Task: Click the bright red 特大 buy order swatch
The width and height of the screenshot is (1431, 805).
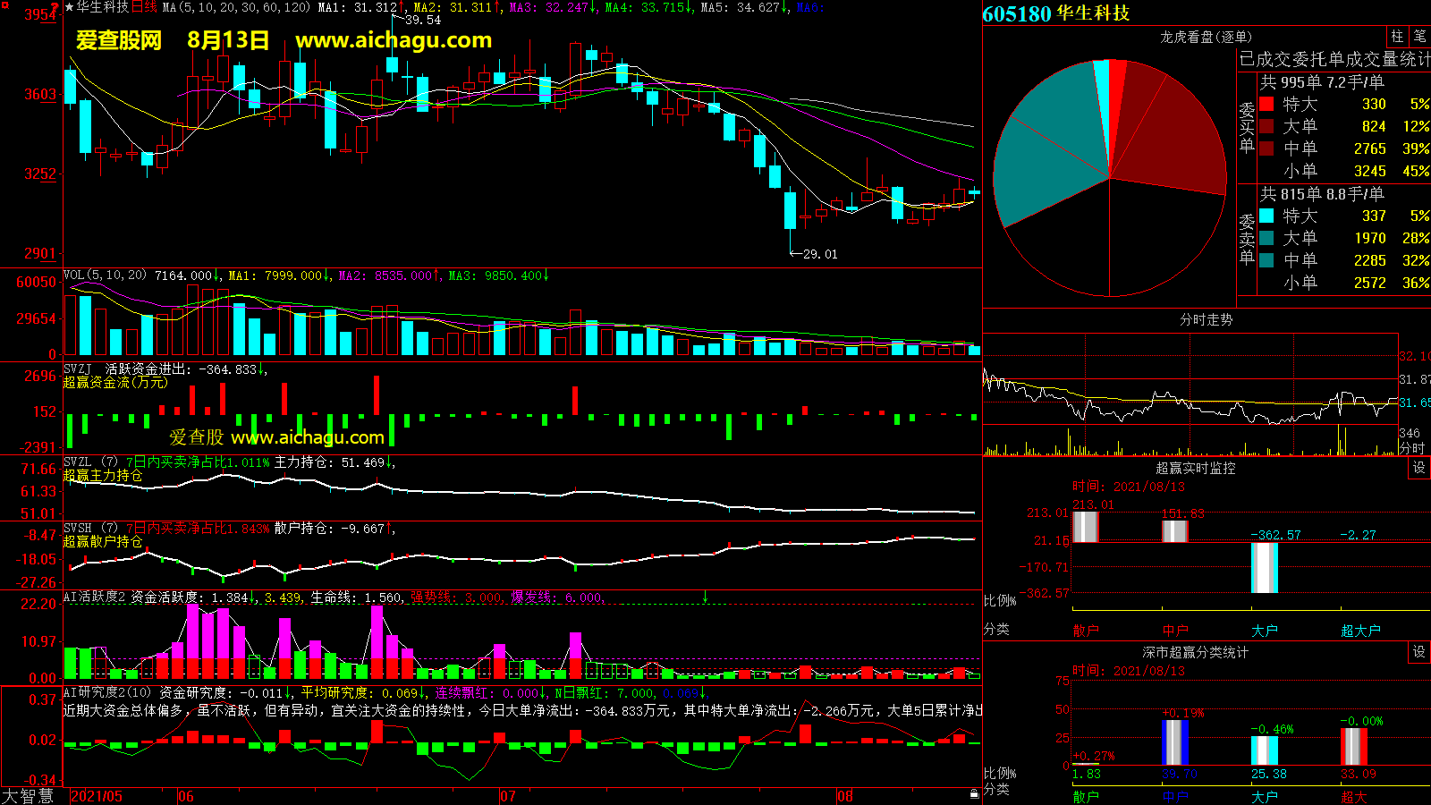Action: tap(1266, 104)
